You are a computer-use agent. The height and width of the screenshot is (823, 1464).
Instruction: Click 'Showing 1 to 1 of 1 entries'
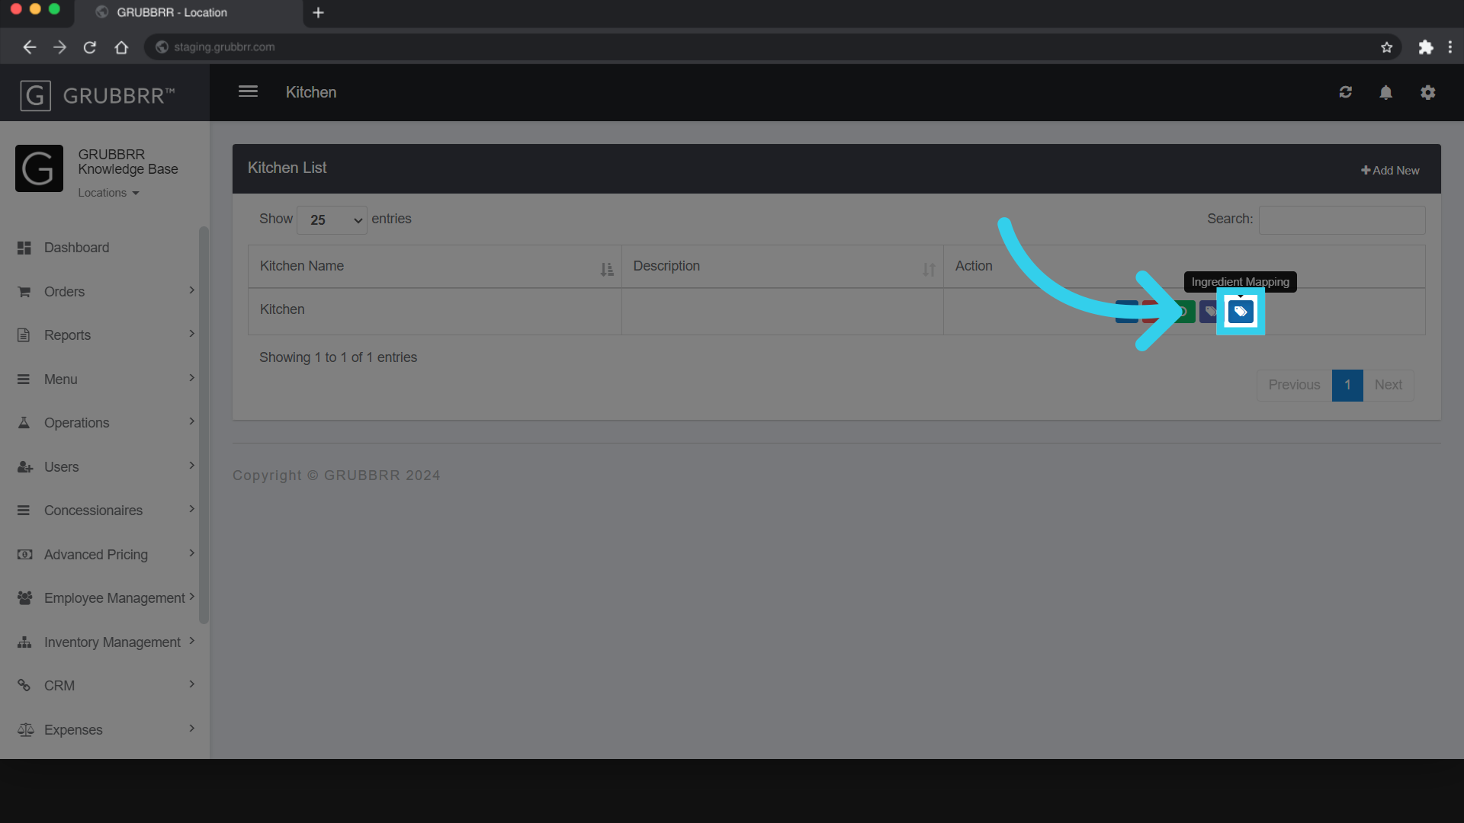click(x=338, y=358)
